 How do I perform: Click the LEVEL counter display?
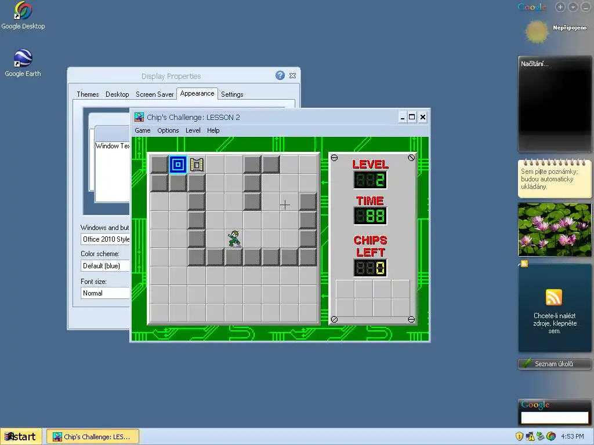pyautogui.click(x=370, y=180)
